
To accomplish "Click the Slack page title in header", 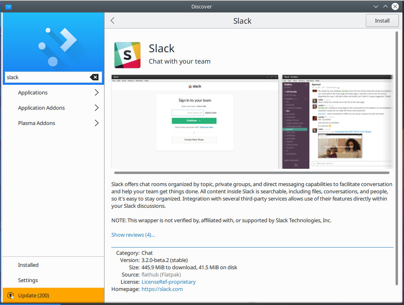I will (x=242, y=21).
